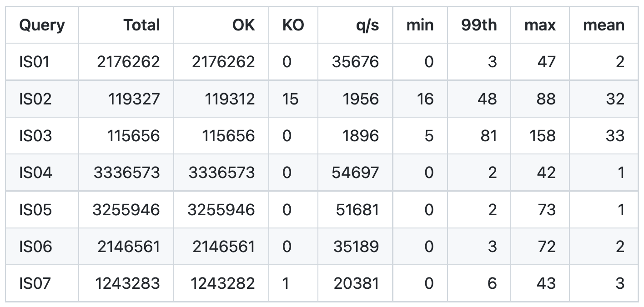Click the KO column header

point(293,25)
